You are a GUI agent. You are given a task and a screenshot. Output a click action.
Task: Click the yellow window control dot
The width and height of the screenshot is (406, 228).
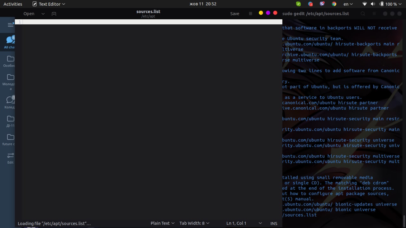[x=261, y=13]
